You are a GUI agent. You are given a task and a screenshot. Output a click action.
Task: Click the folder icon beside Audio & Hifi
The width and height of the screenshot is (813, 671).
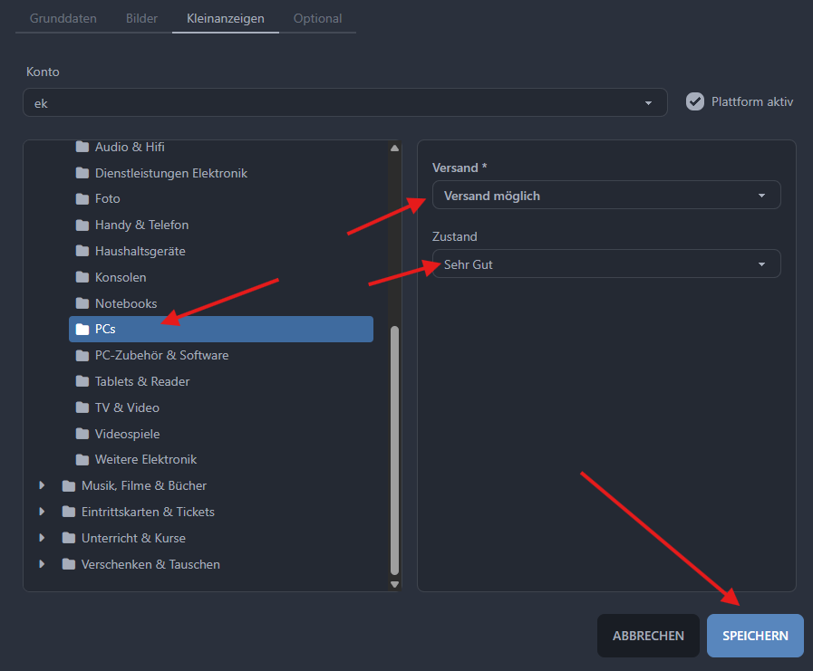coord(82,147)
